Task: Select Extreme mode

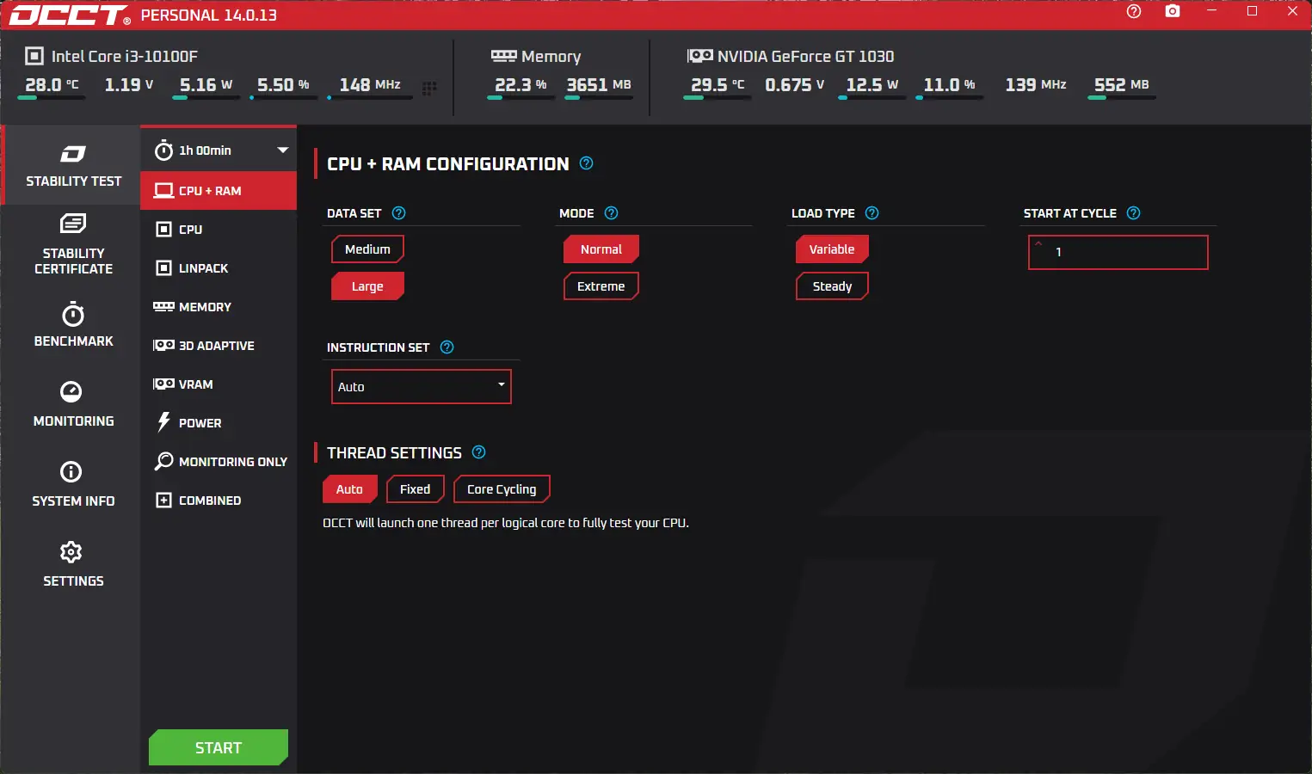Action: pyautogui.click(x=601, y=286)
